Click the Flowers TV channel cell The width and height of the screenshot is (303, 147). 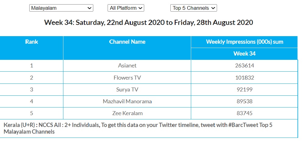127,78
